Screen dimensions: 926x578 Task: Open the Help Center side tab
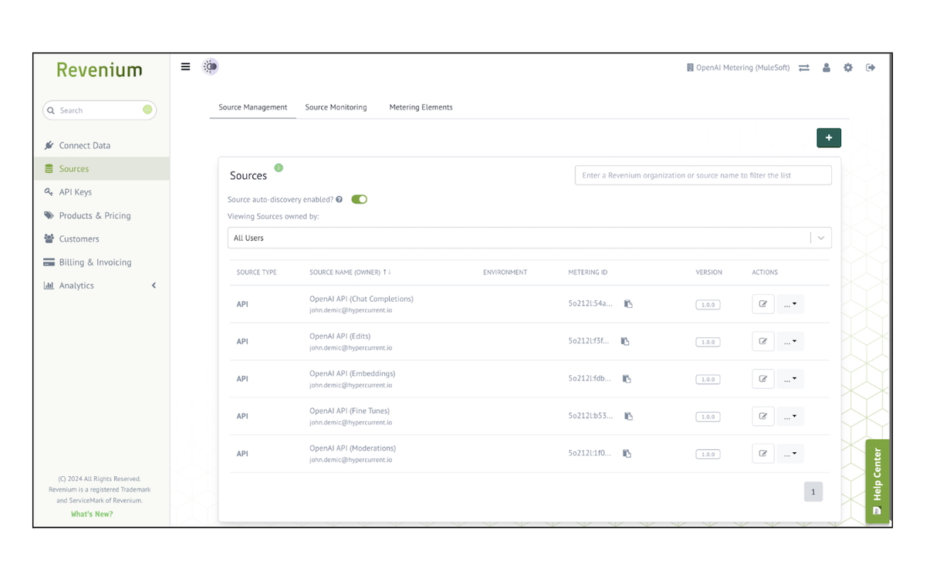coord(877,482)
